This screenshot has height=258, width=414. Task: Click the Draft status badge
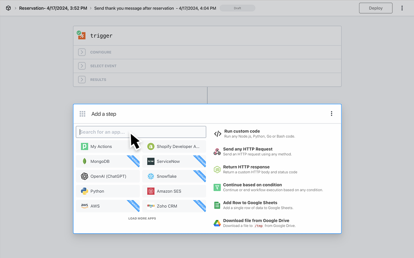pyautogui.click(x=237, y=8)
